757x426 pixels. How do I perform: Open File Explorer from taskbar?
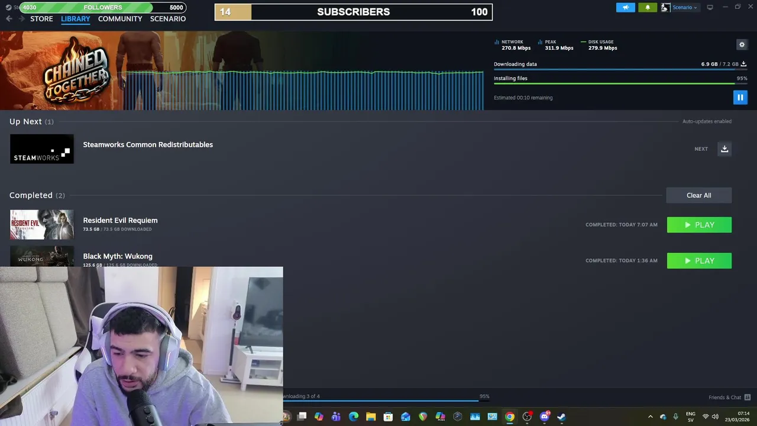tap(371, 417)
